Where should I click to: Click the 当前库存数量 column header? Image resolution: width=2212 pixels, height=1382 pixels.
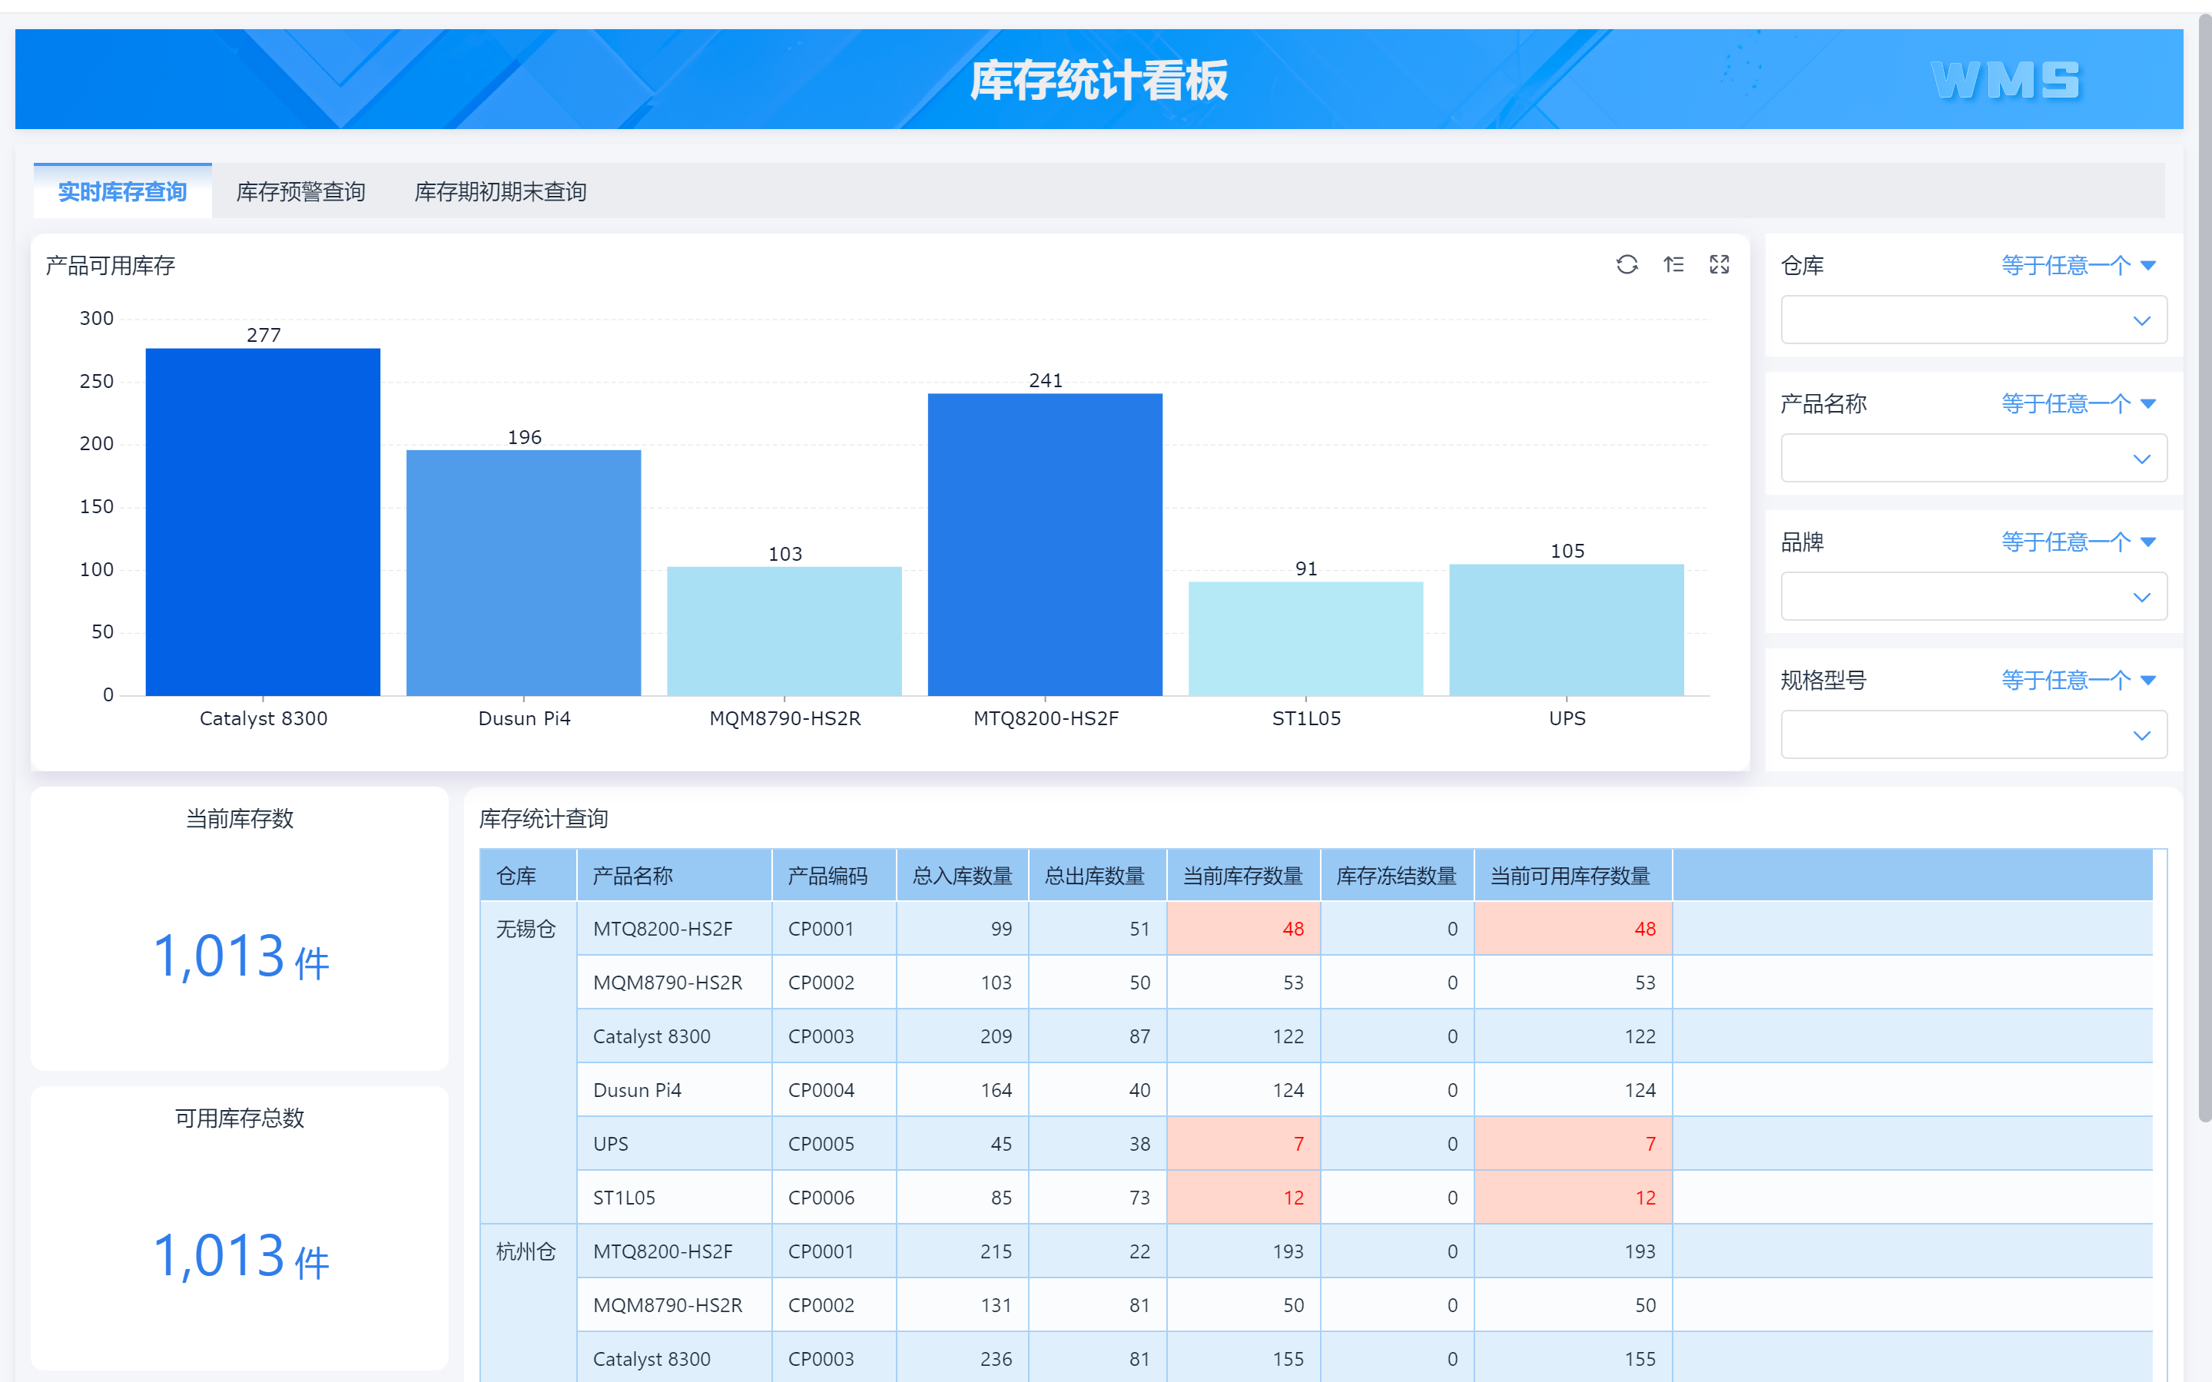(1242, 876)
